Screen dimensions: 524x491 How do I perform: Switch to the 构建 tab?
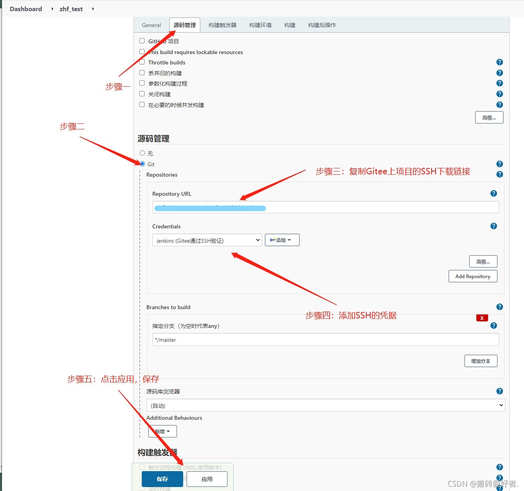click(290, 25)
